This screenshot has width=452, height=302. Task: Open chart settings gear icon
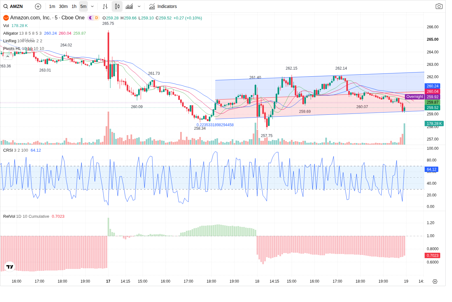coord(435,281)
